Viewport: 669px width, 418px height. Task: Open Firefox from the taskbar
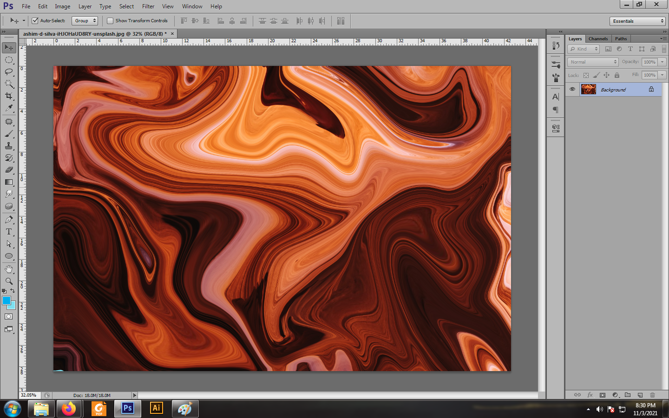(x=69, y=409)
